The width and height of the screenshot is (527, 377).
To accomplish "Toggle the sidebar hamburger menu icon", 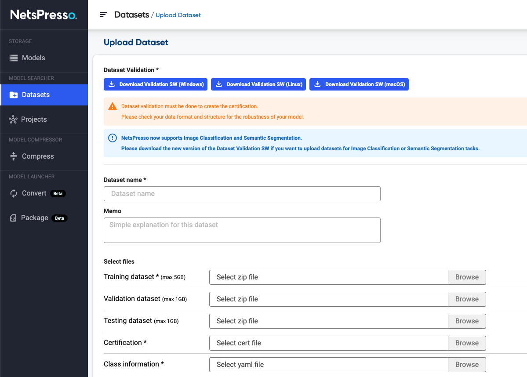I will click(x=104, y=15).
